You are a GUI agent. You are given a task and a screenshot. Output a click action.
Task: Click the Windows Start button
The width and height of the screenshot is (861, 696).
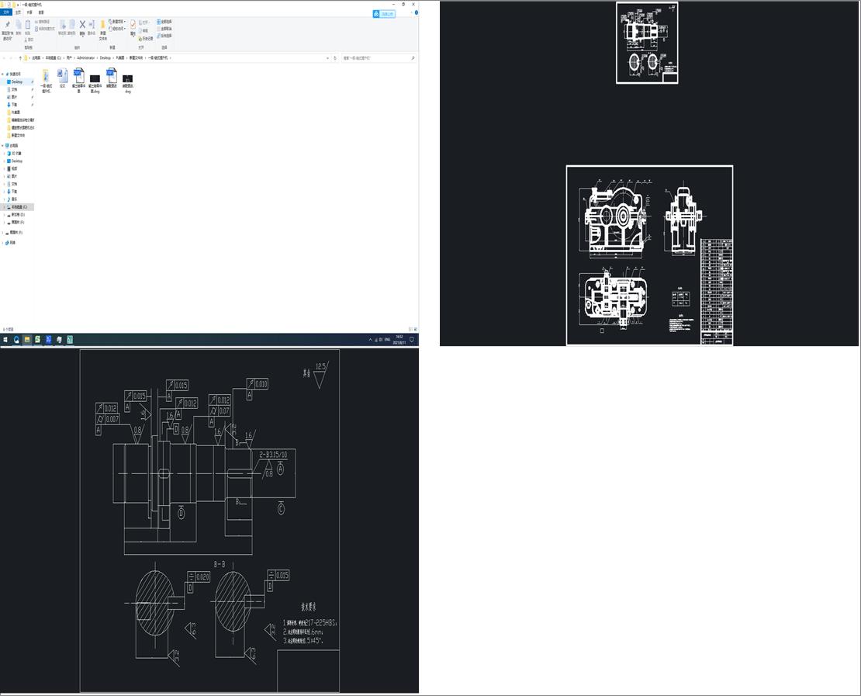[x=5, y=340]
